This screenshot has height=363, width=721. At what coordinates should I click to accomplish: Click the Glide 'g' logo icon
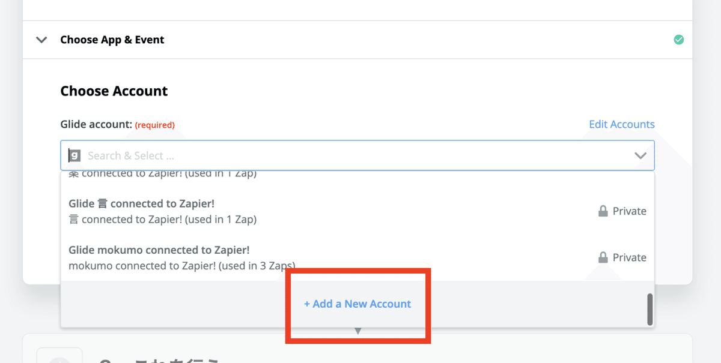[74, 155]
